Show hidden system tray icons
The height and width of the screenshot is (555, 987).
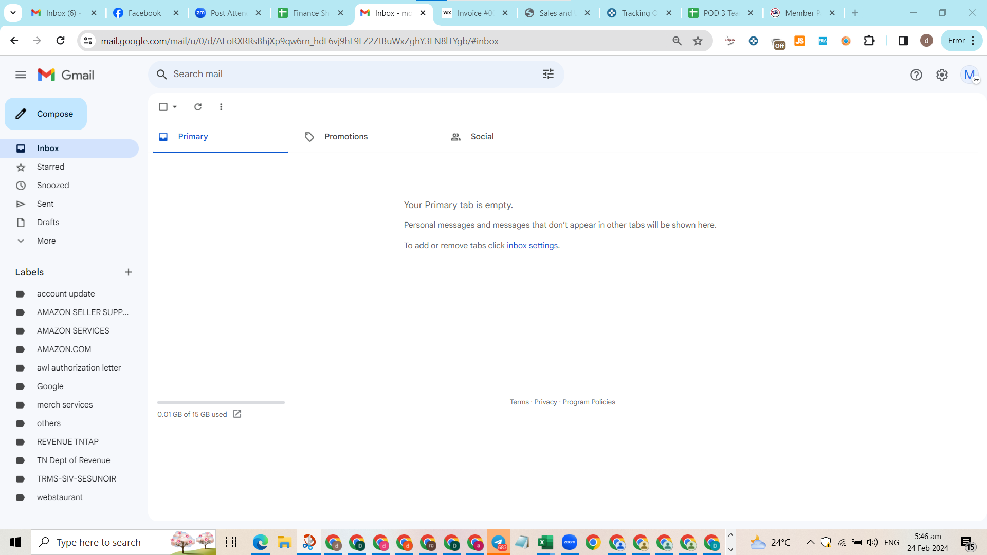click(810, 543)
